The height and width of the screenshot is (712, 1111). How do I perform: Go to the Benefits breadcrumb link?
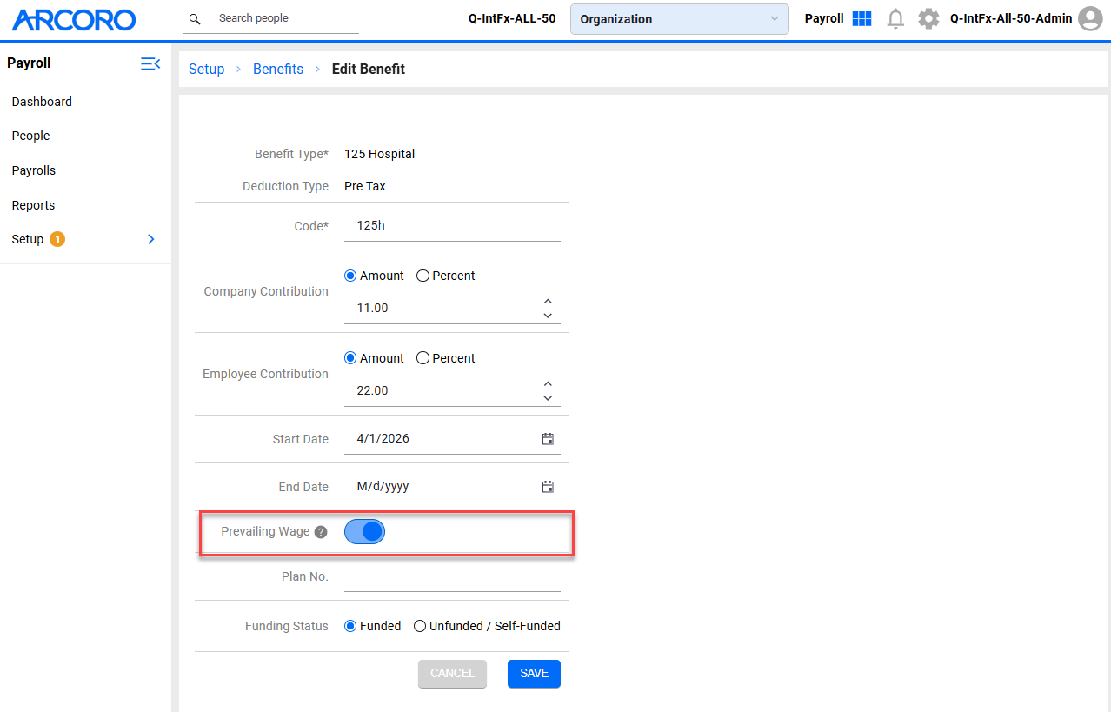coord(278,70)
